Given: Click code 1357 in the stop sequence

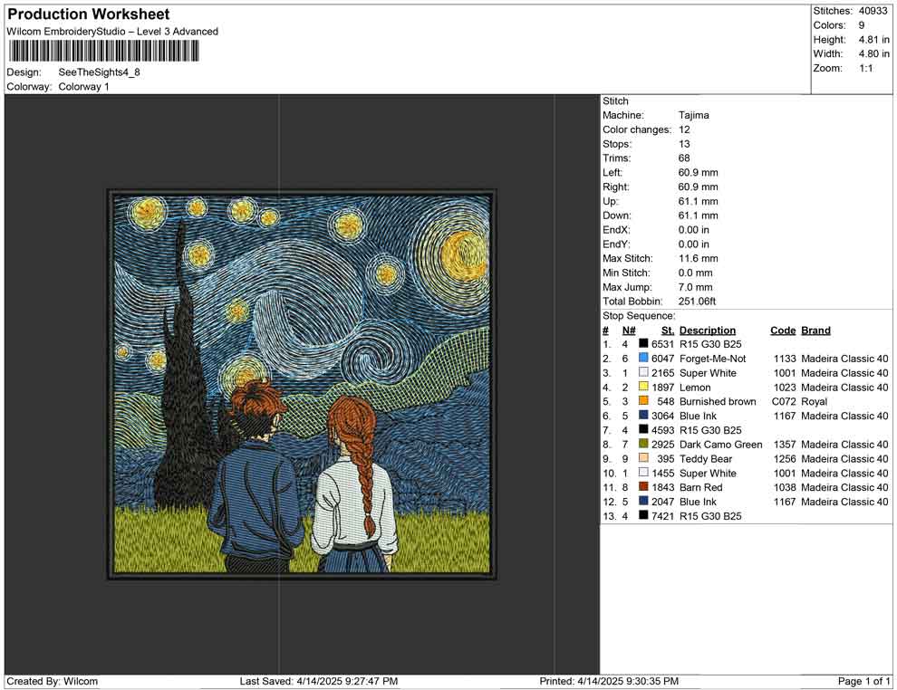Looking at the screenshot, I should [x=785, y=445].
